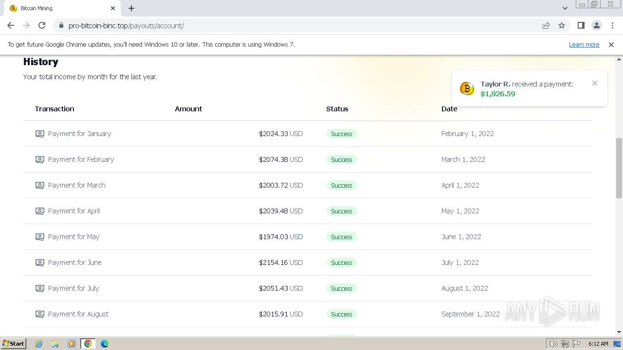Viewport: 623px width, 350px height.
Task: Go forward to the next page
Action: point(26,25)
